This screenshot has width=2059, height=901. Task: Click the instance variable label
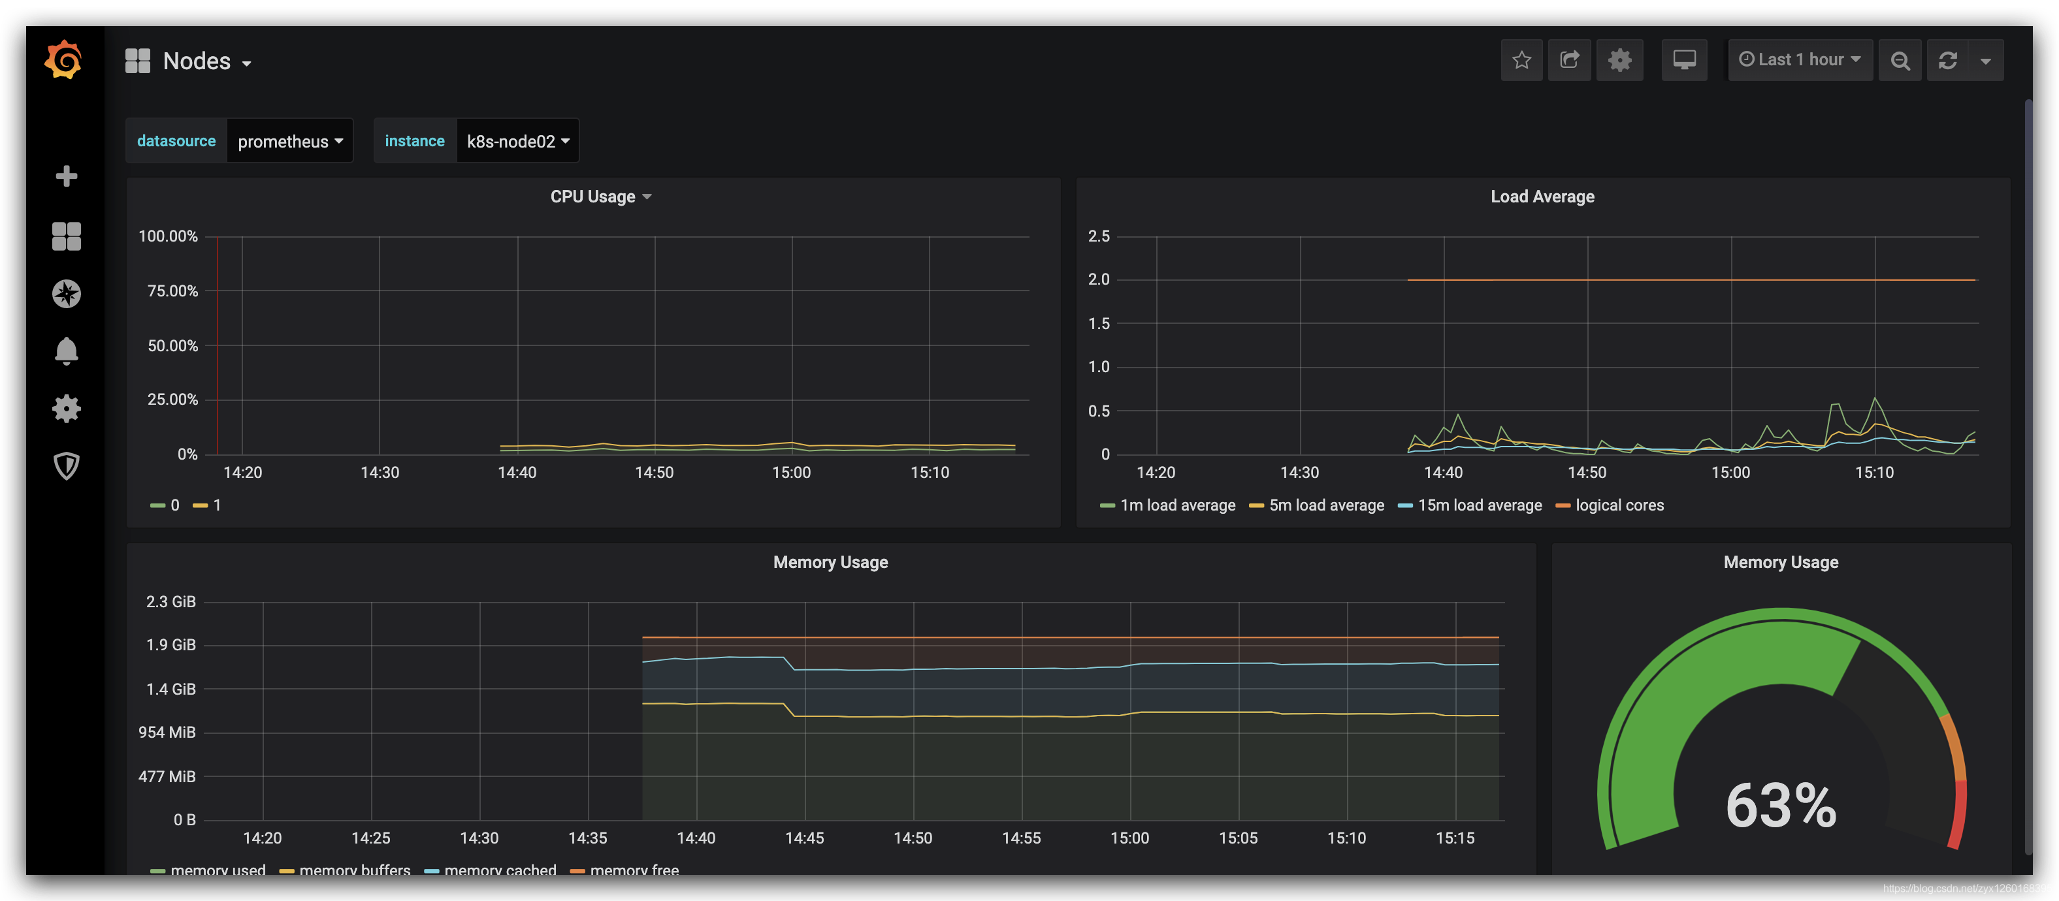[x=414, y=142]
